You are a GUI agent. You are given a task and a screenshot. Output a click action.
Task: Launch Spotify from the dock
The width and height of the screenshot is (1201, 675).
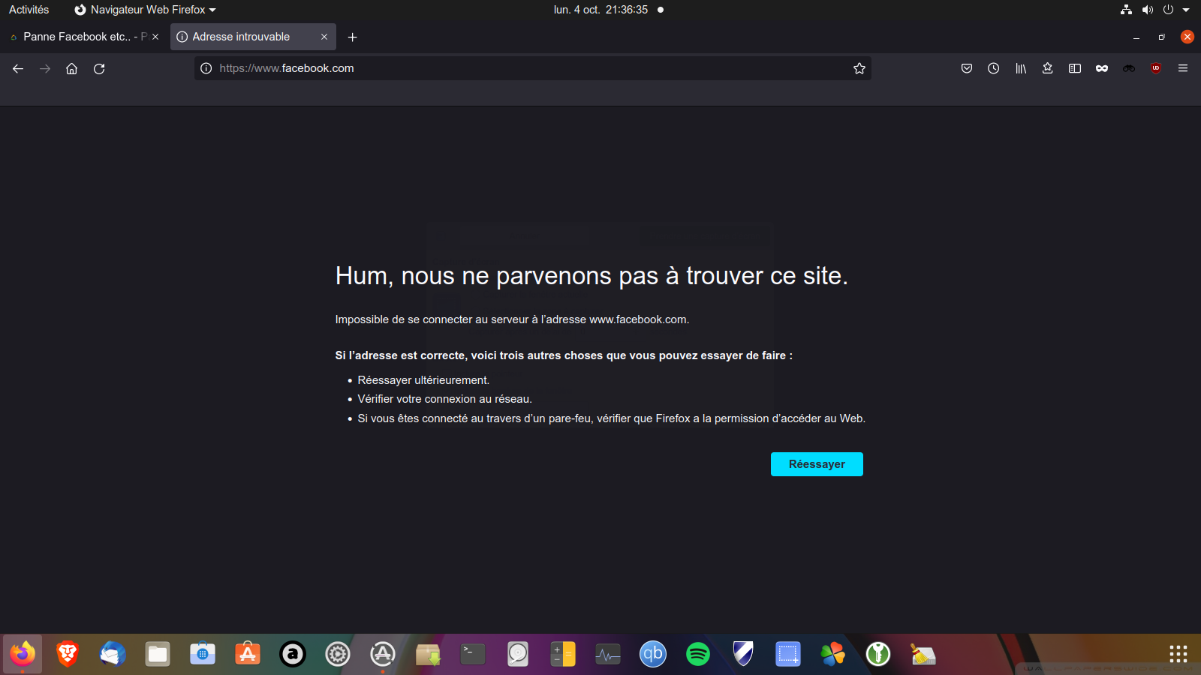coord(698,654)
